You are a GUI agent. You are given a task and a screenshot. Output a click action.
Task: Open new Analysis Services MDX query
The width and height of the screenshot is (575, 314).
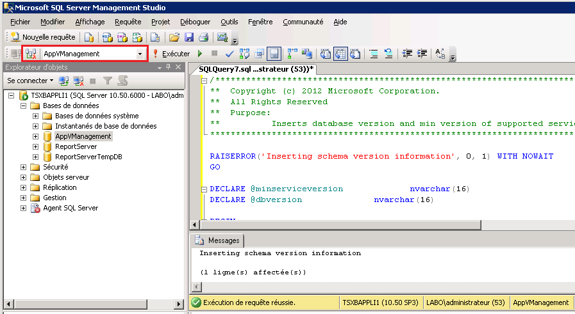108,37
